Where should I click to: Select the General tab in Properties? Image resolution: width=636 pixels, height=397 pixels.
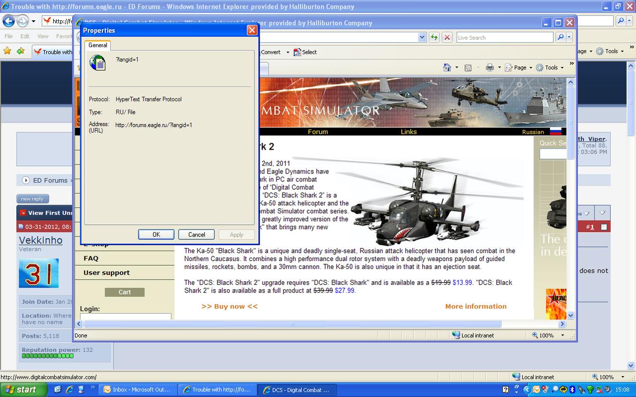97,45
